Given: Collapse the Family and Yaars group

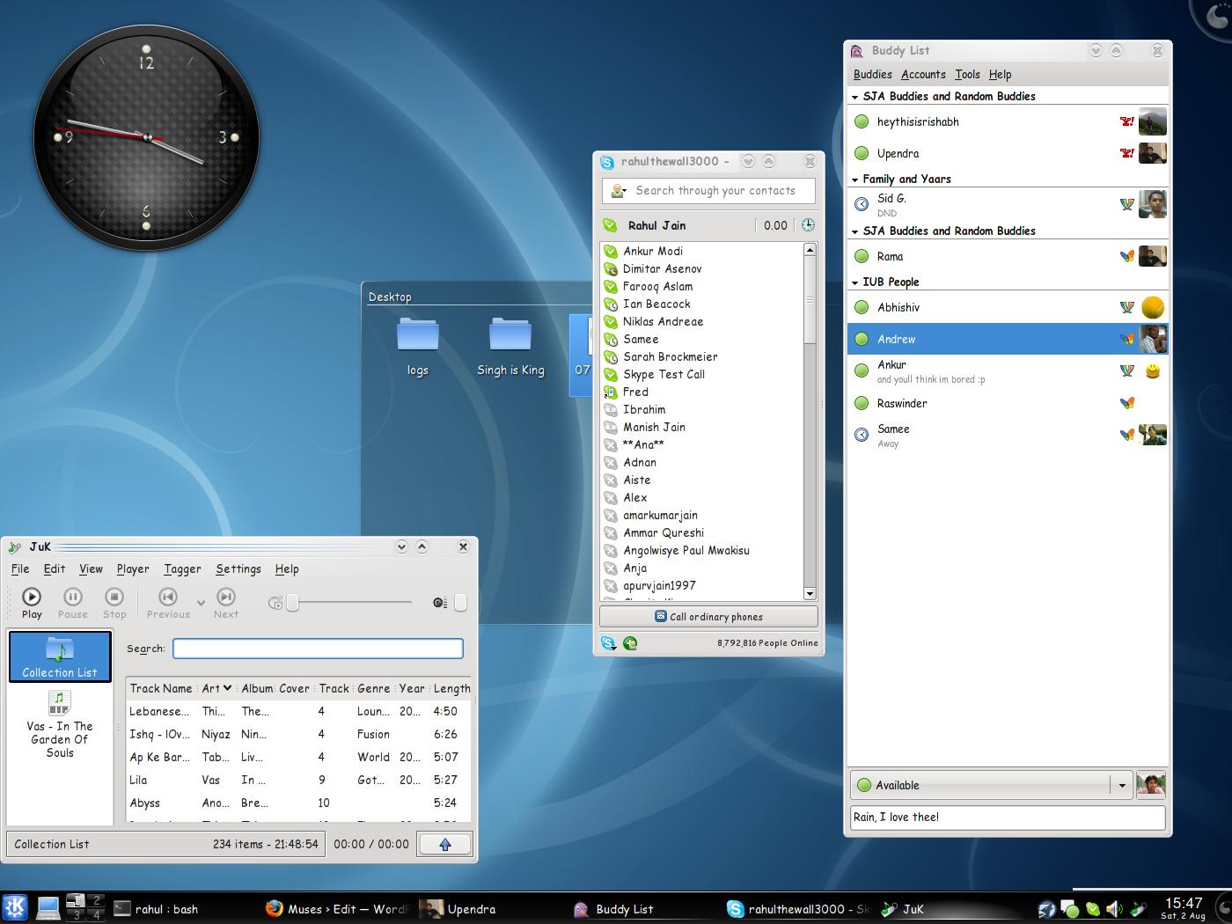Looking at the screenshot, I should click(x=854, y=180).
